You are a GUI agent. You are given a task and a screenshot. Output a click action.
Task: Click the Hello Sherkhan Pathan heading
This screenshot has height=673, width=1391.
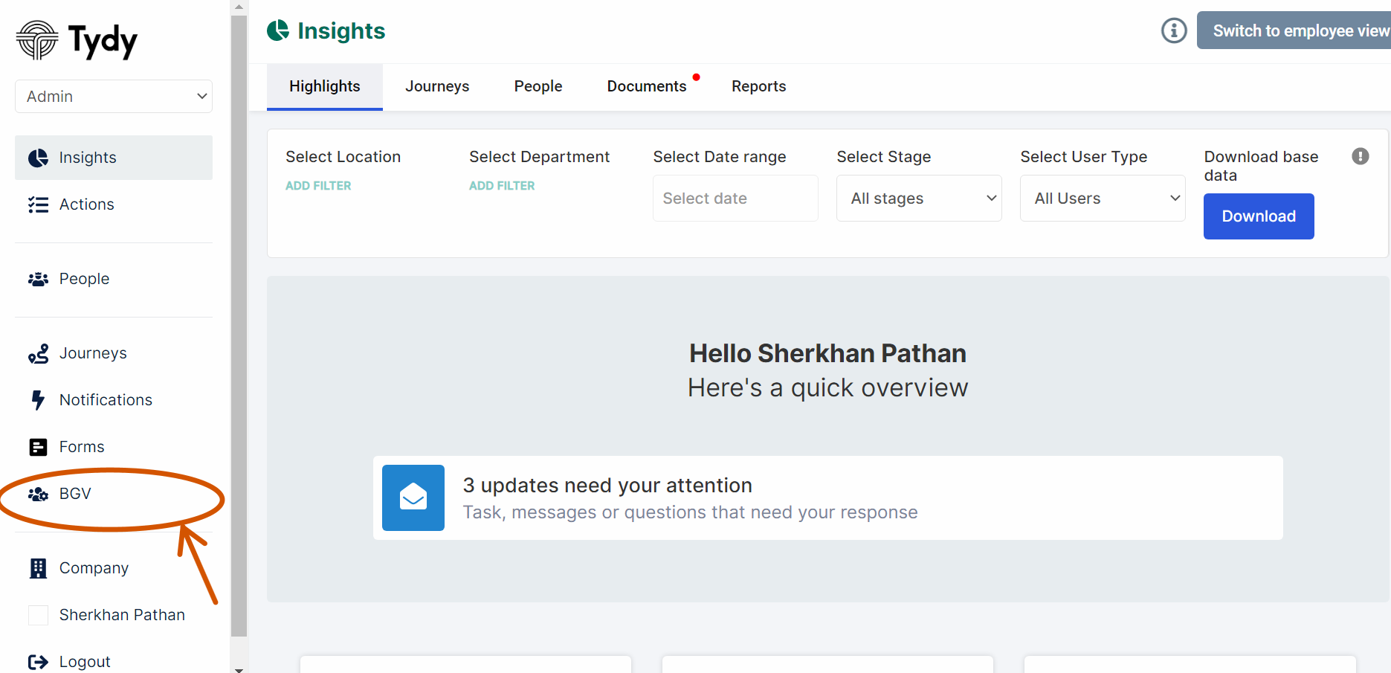[827, 353]
